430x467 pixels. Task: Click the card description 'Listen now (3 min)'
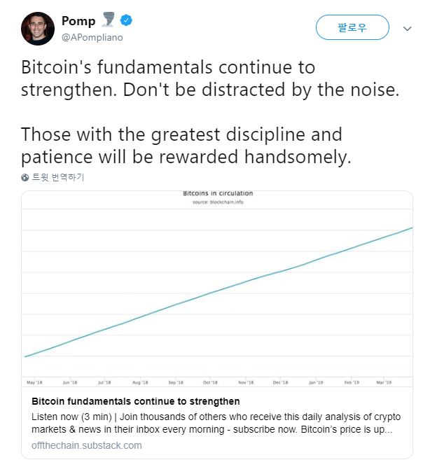coord(71,417)
